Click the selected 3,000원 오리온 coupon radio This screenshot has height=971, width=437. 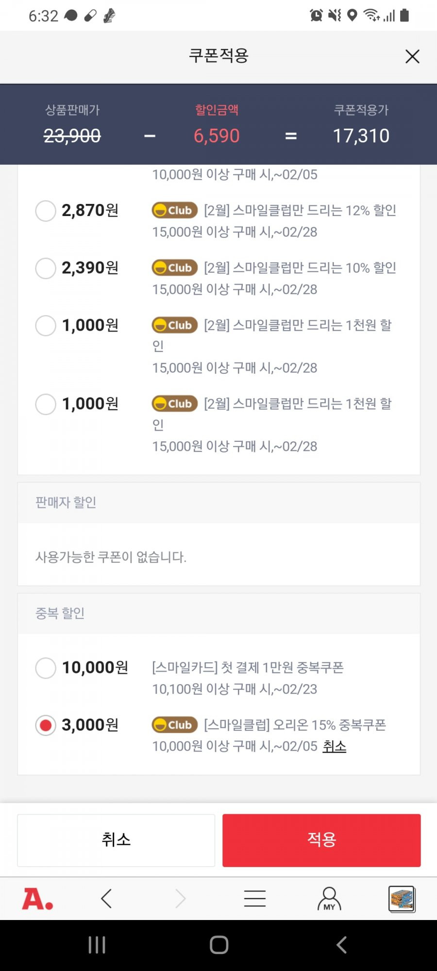[x=46, y=725]
